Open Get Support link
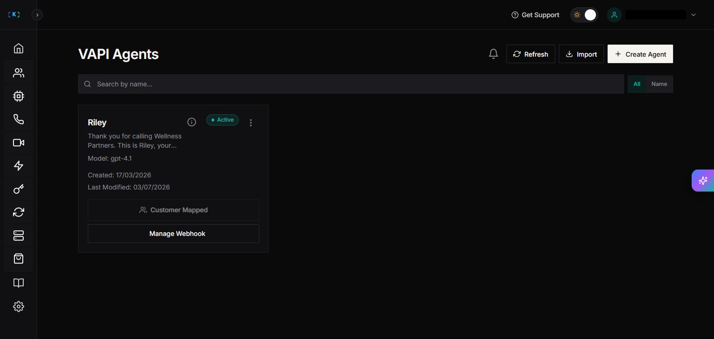 coord(535,15)
